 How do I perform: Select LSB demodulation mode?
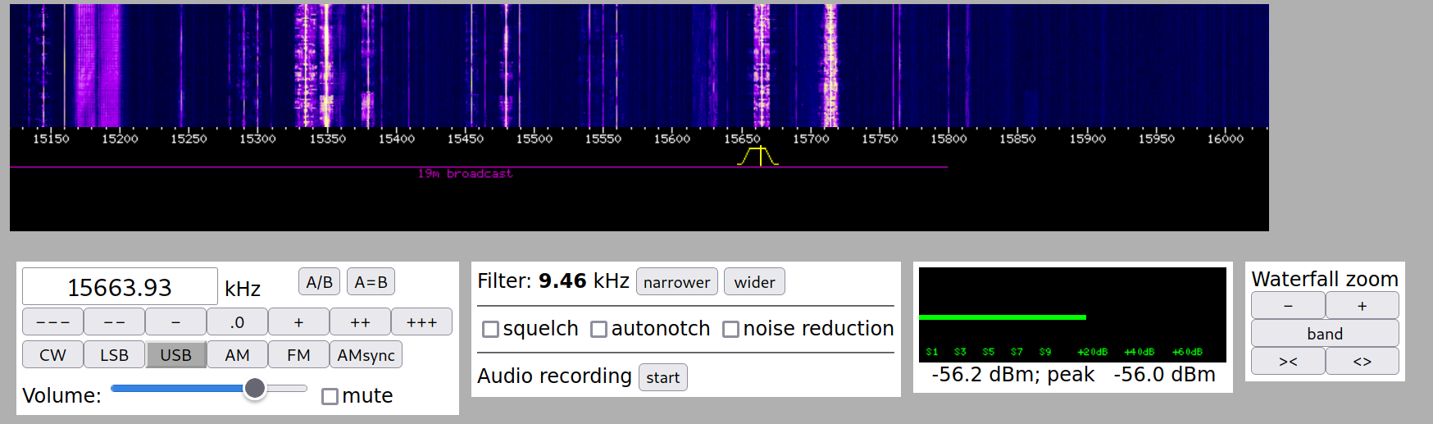pos(114,355)
